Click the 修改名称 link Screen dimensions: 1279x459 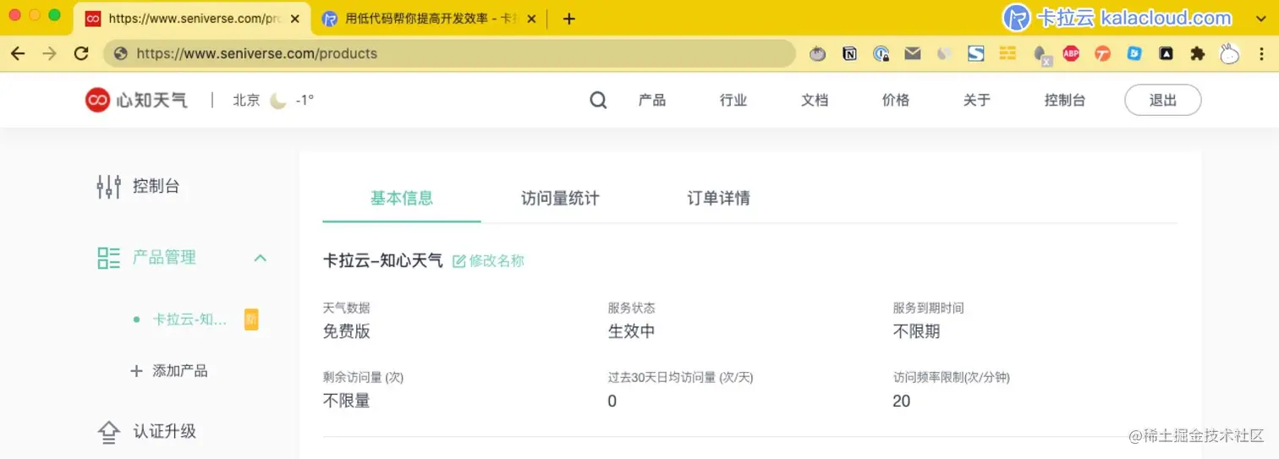point(497,261)
